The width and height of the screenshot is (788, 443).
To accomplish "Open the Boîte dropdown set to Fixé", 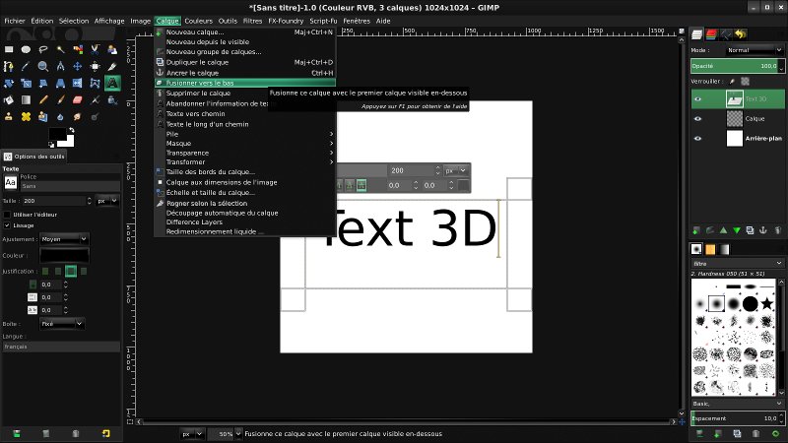I will tap(62, 324).
